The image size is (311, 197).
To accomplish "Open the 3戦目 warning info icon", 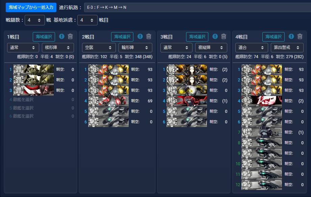I will [x=215, y=36].
